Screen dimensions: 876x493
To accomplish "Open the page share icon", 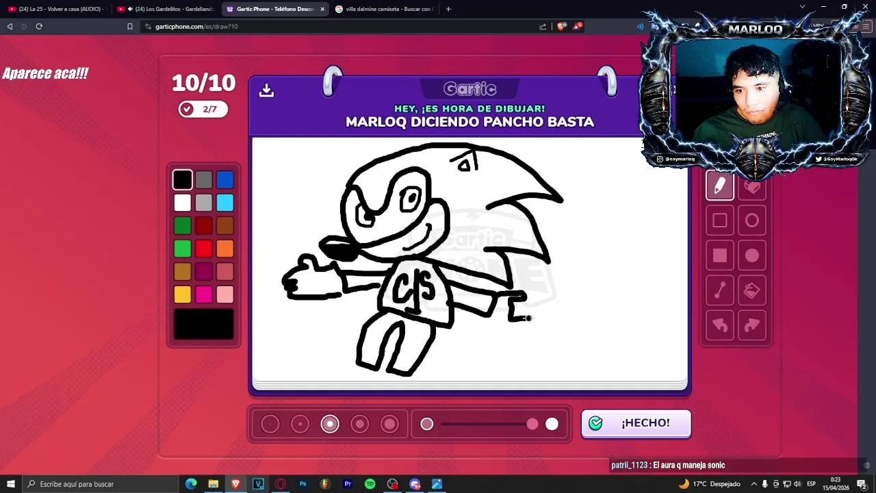I will tap(543, 27).
